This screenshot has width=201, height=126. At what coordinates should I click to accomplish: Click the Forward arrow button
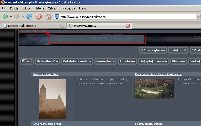pyautogui.click(x=17, y=17)
